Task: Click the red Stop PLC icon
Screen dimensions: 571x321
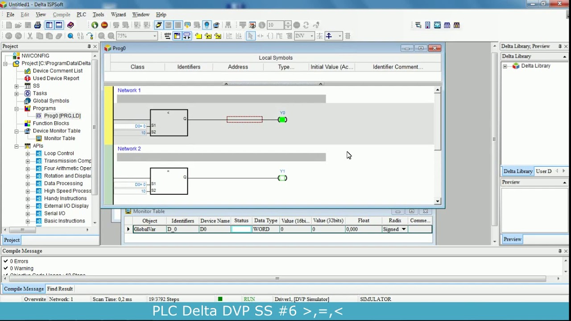Action: tap(104, 25)
